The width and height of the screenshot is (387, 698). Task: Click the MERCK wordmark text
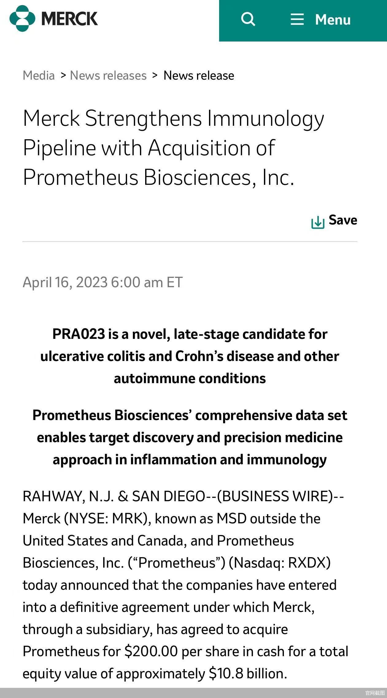point(70,18)
